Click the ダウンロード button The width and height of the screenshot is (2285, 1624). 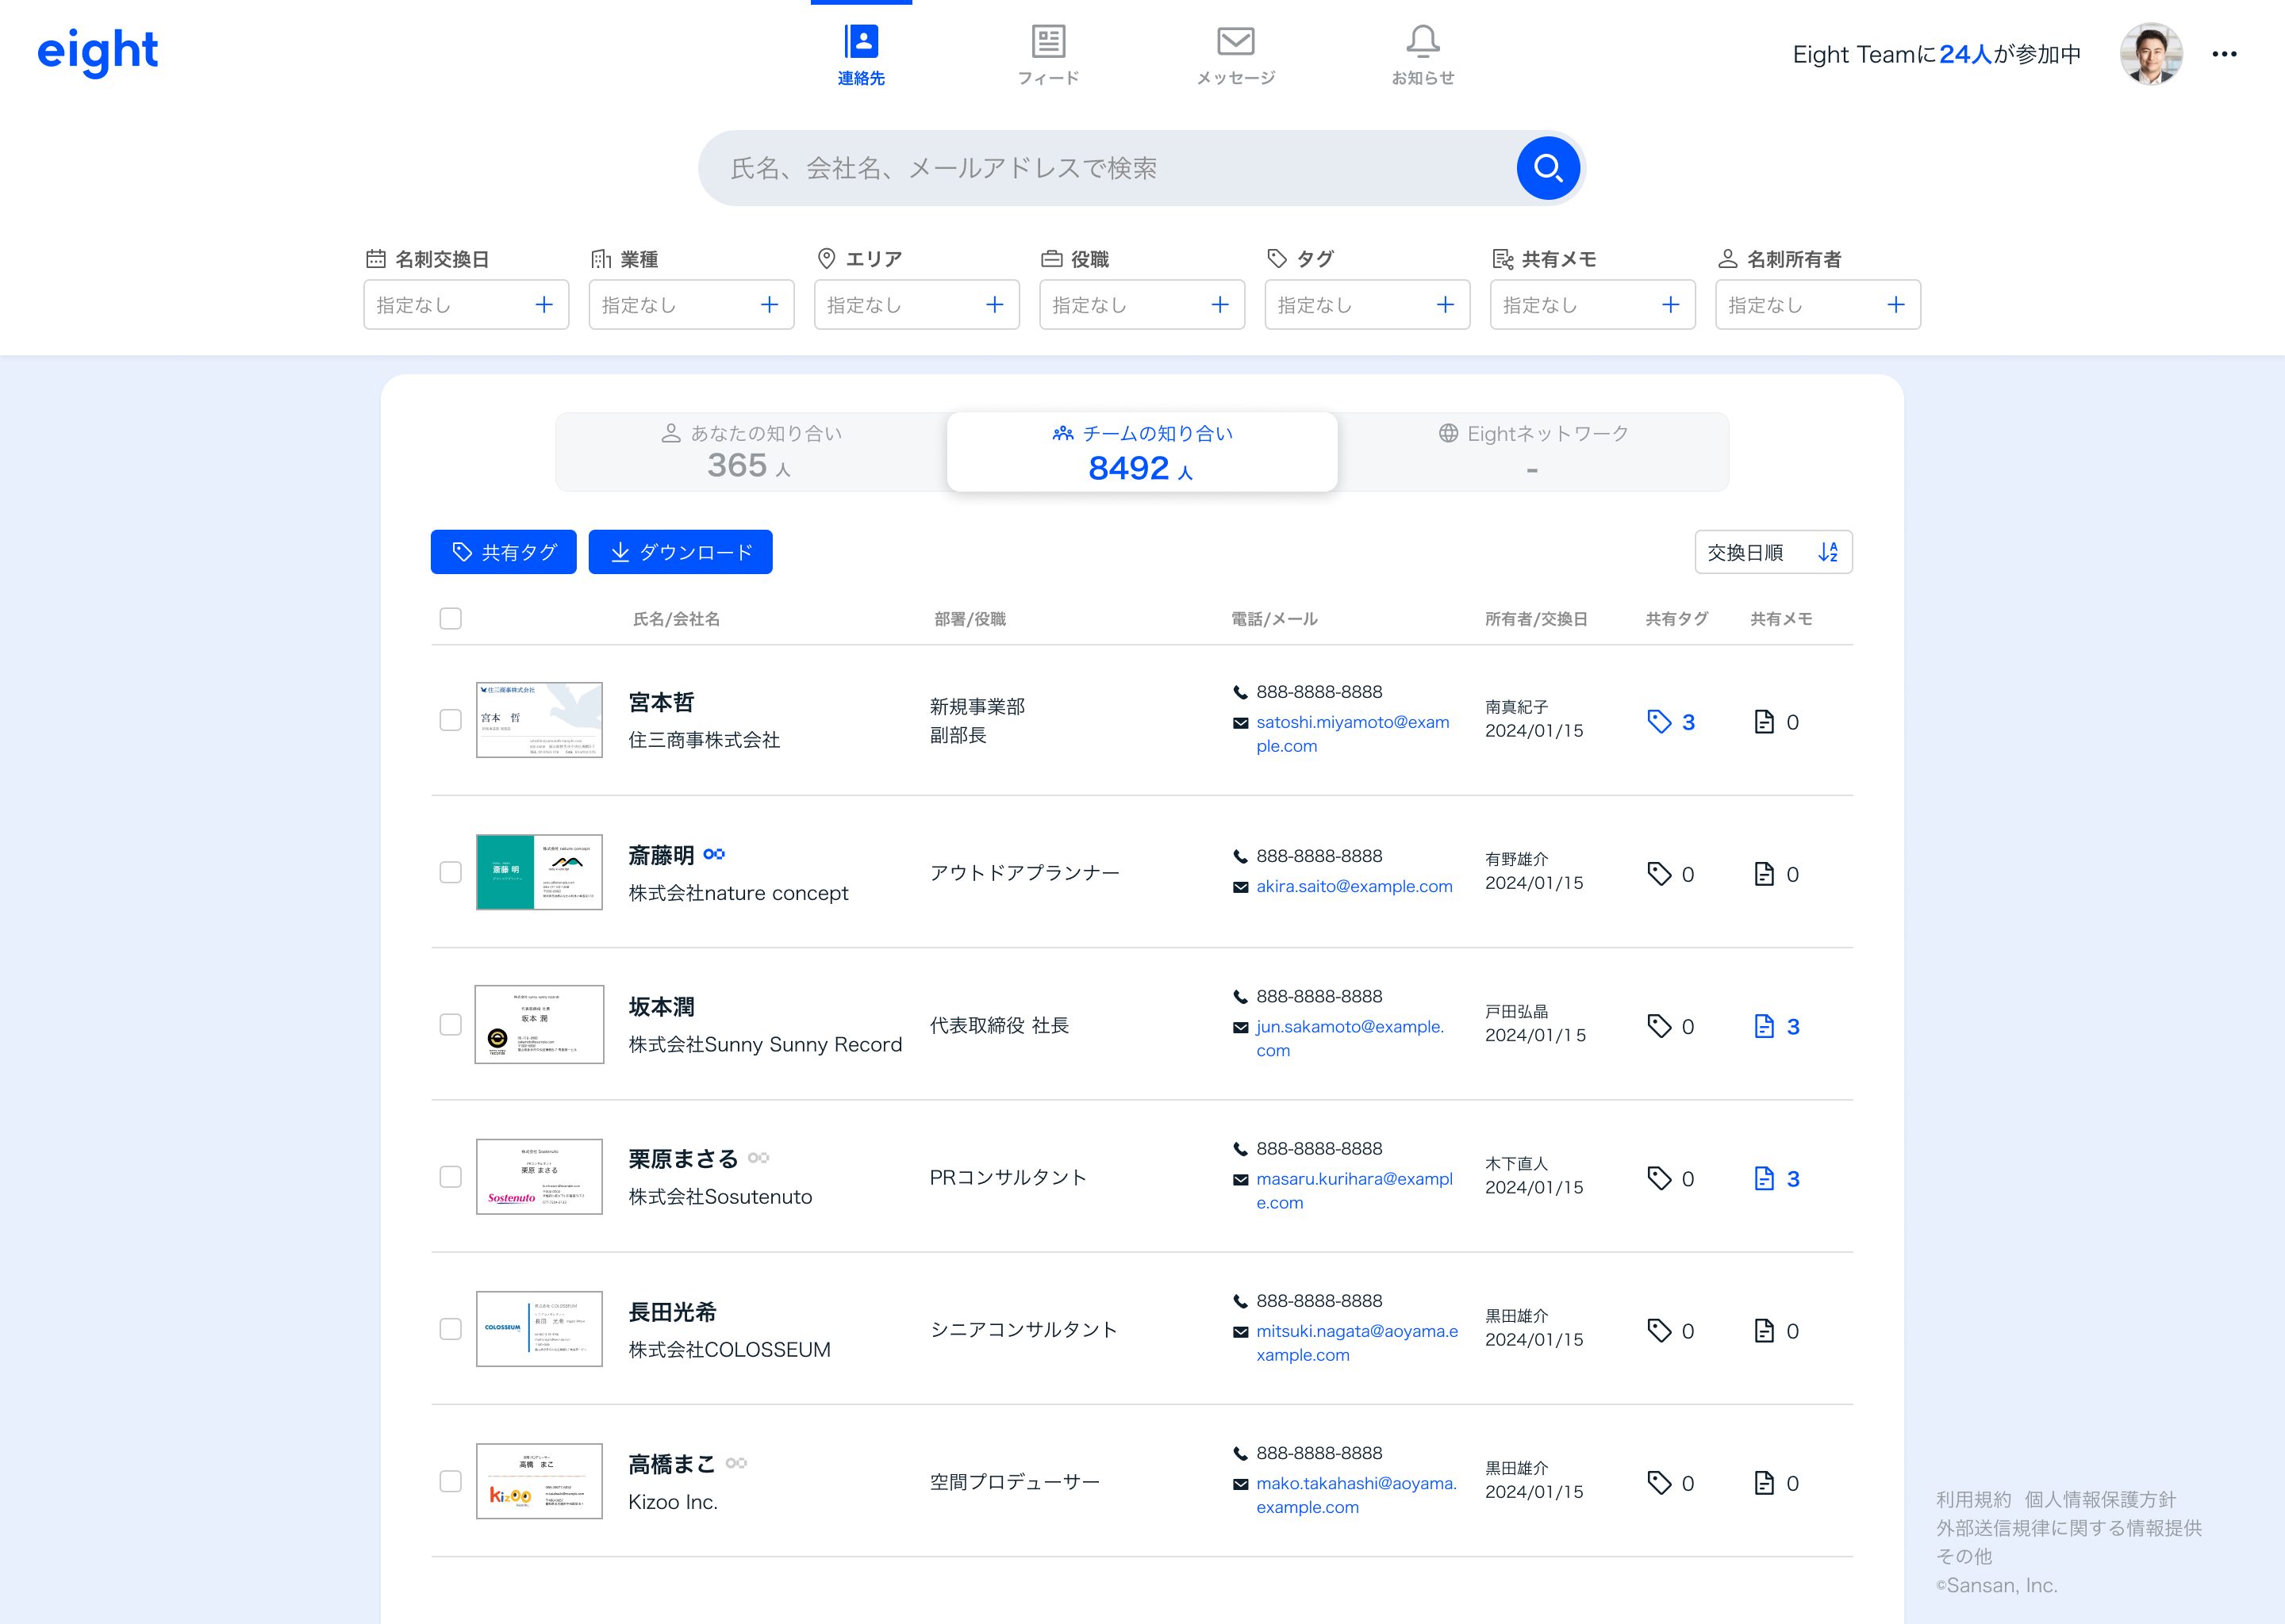[679, 552]
